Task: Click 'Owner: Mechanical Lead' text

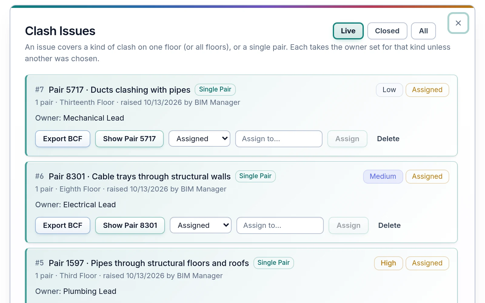Action: point(80,118)
